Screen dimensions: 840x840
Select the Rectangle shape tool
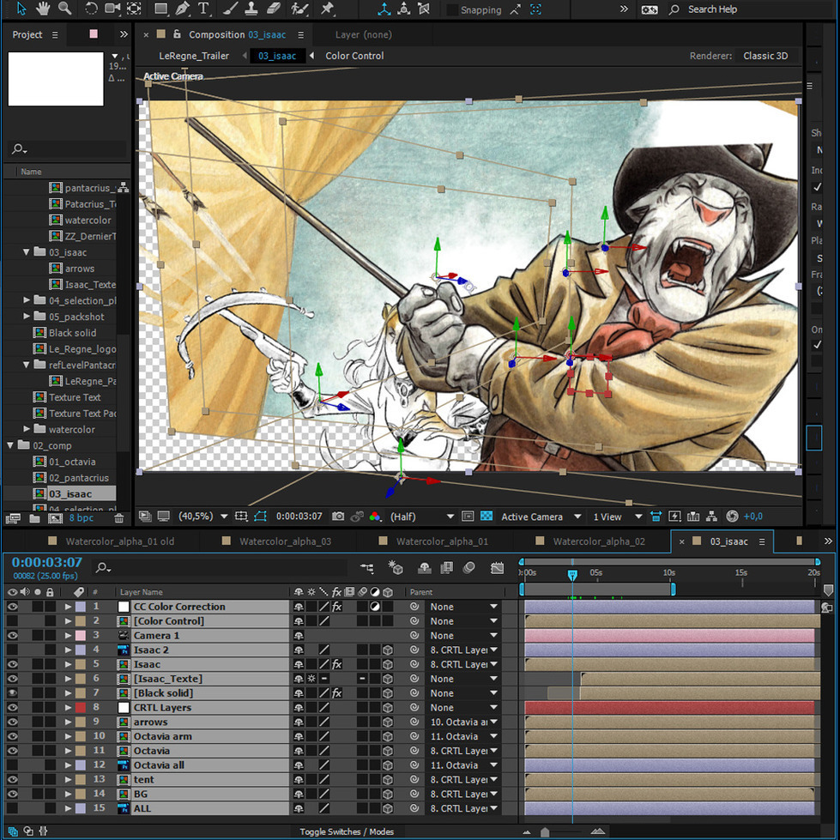coord(160,9)
